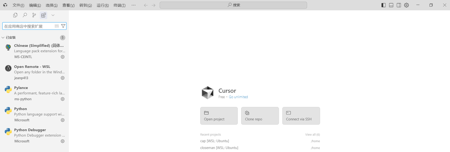Toggle the primary sidebar layout icon
450x152 pixels.
pyautogui.click(x=383, y=5)
